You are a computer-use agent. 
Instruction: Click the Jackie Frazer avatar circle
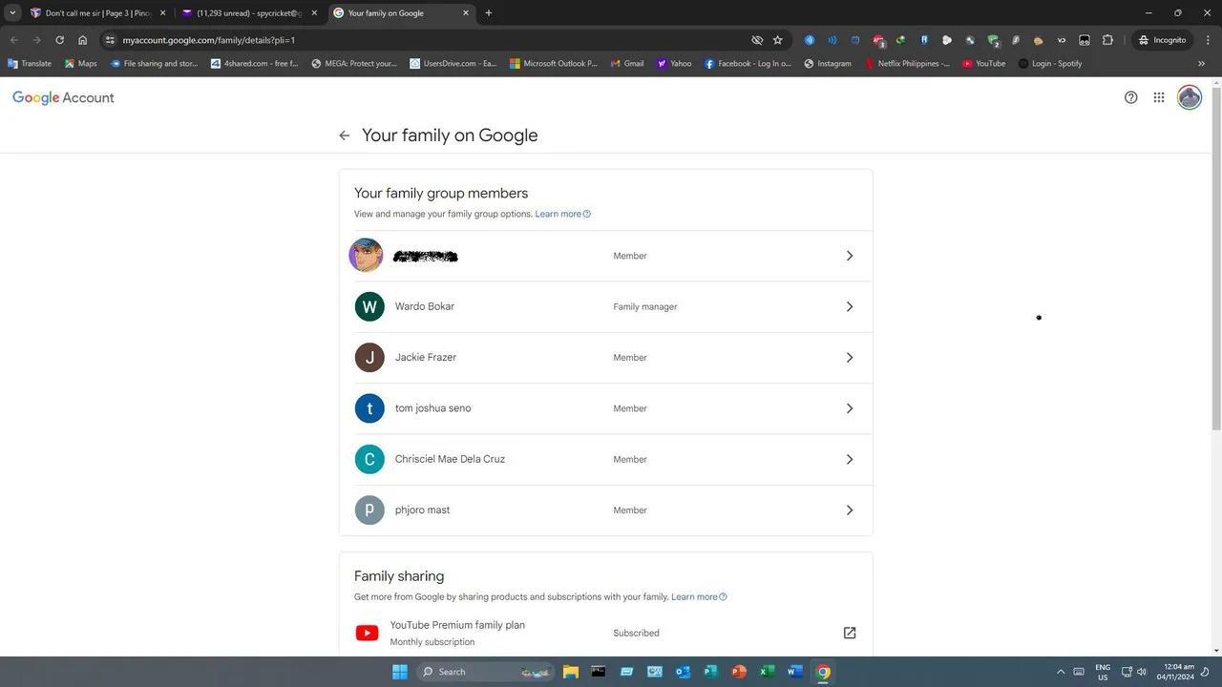pos(369,358)
